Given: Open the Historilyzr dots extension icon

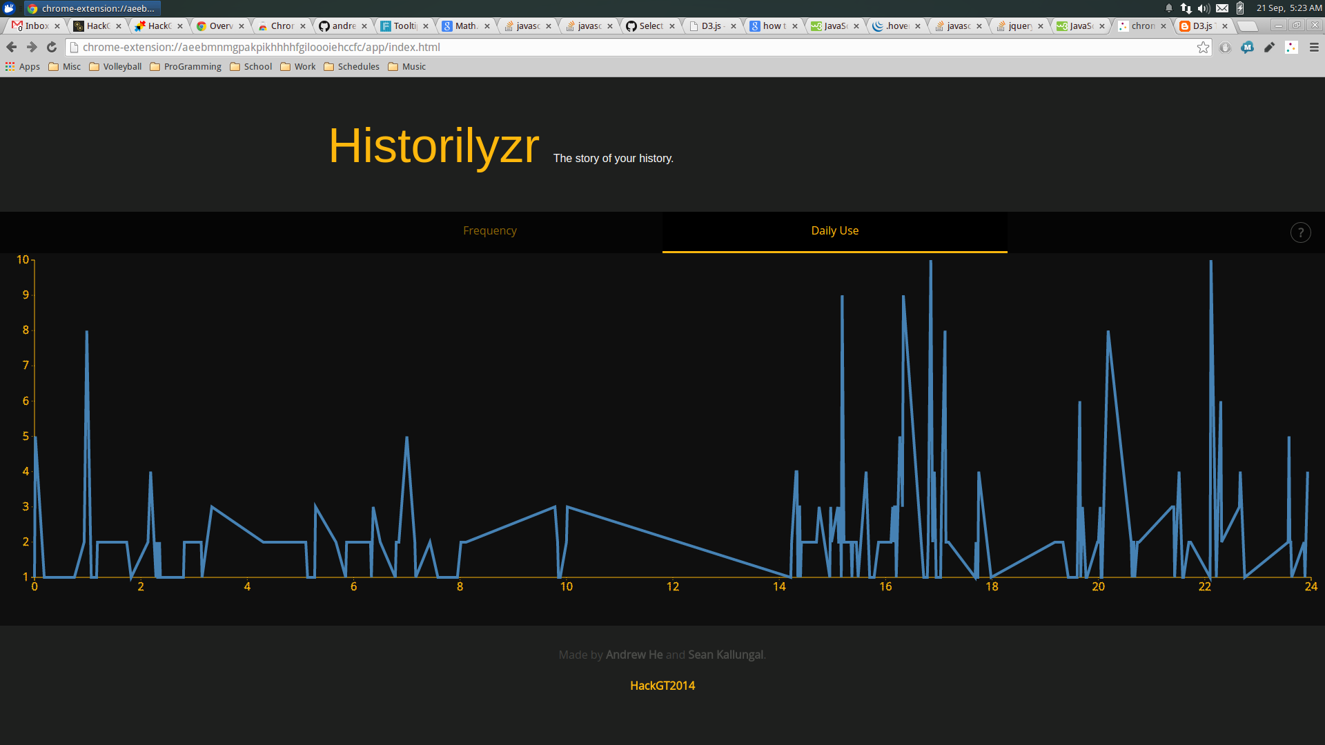Looking at the screenshot, I should [x=1291, y=48].
